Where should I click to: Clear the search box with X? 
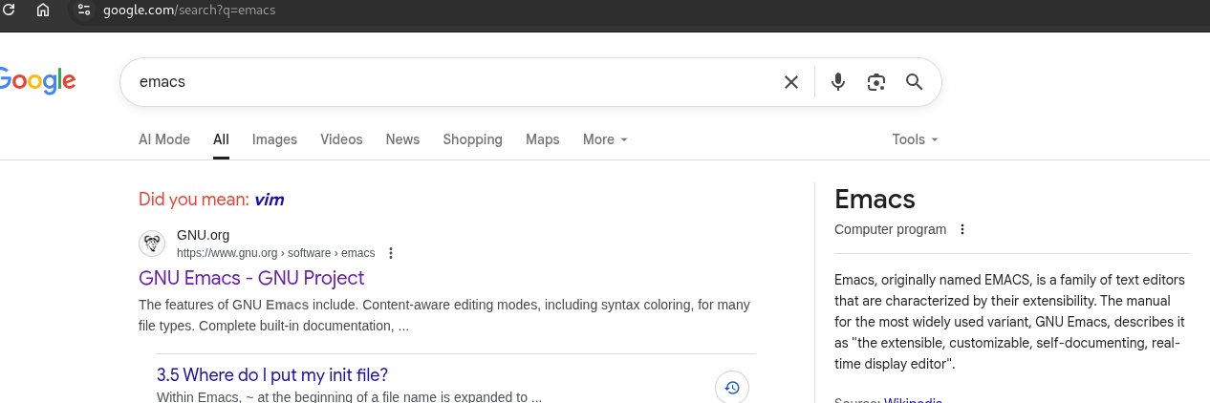tap(791, 82)
